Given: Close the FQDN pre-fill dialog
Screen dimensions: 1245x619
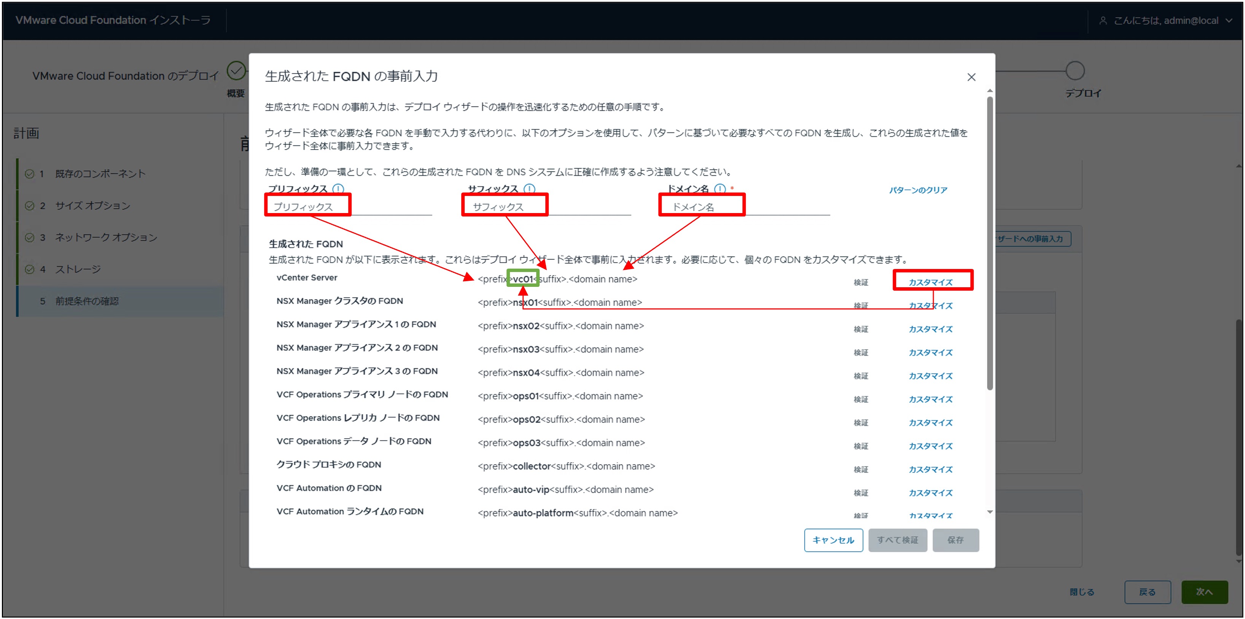Looking at the screenshot, I should (x=971, y=77).
